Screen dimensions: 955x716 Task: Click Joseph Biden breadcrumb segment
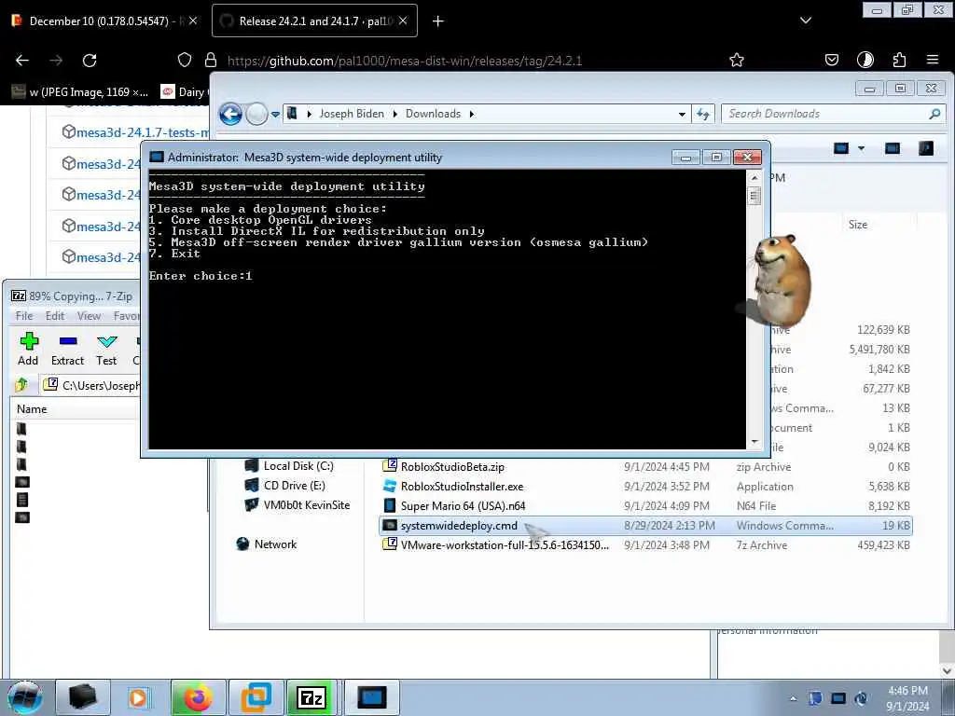352,114
